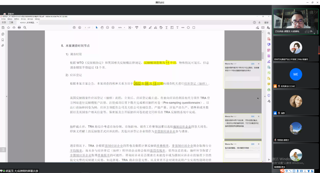This screenshot has width=320, height=173.
Task: Click the reply field of the first Marco Hu comment
Action: coord(242,79)
